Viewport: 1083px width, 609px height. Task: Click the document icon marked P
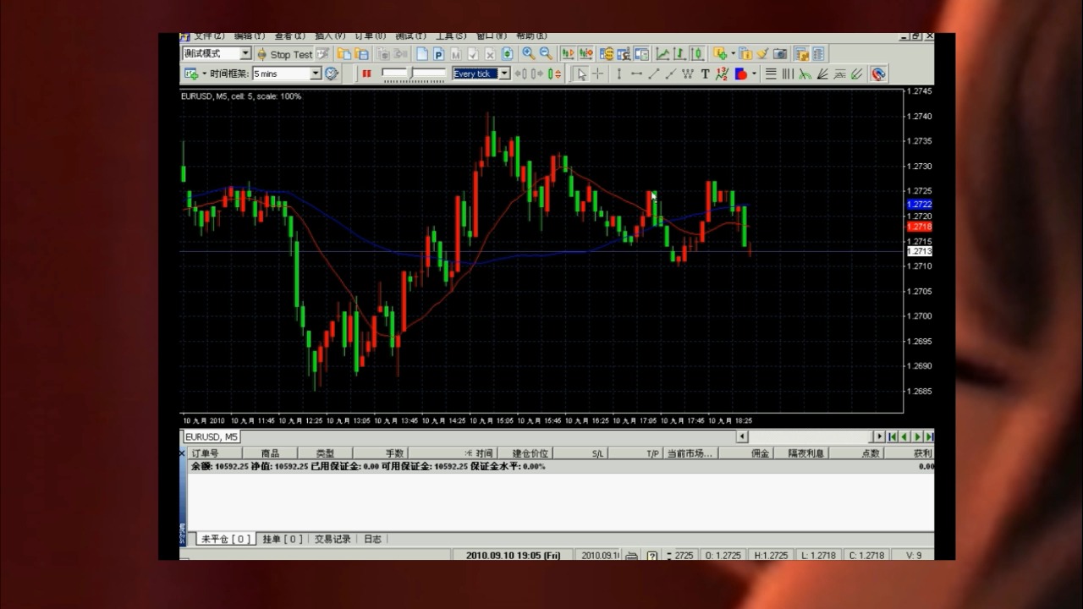[x=439, y=54]
